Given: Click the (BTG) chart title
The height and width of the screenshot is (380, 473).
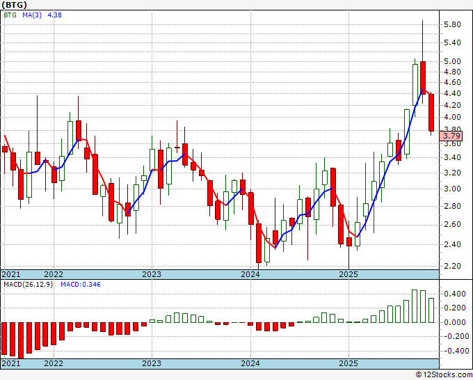Looking at the screenshot, I should click(x=14, y=5).
